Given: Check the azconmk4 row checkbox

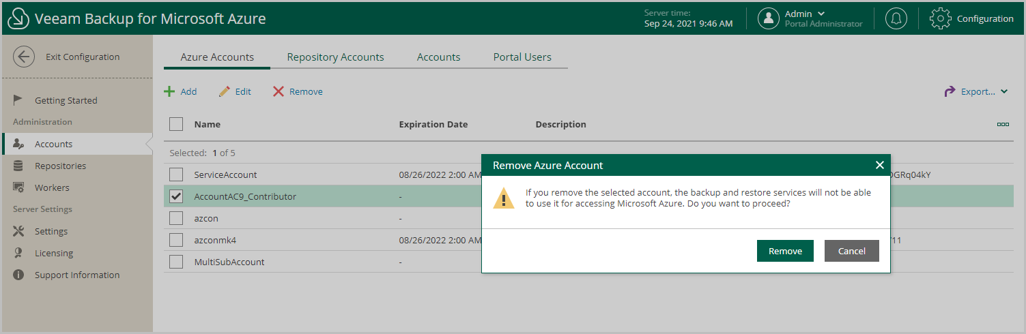Looking at the screenshot, I should (x=176, y=240).
